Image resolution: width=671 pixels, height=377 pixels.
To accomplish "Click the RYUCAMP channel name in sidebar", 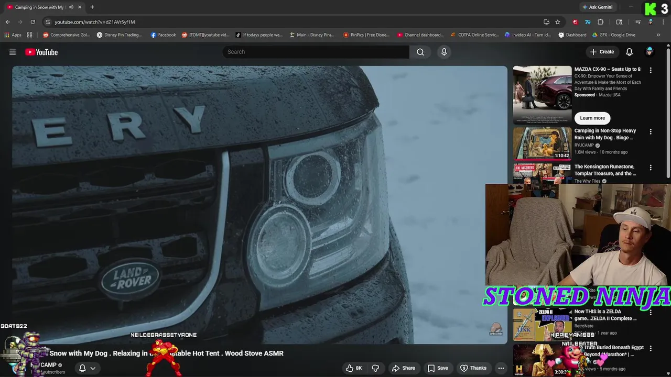I will 585,146.
